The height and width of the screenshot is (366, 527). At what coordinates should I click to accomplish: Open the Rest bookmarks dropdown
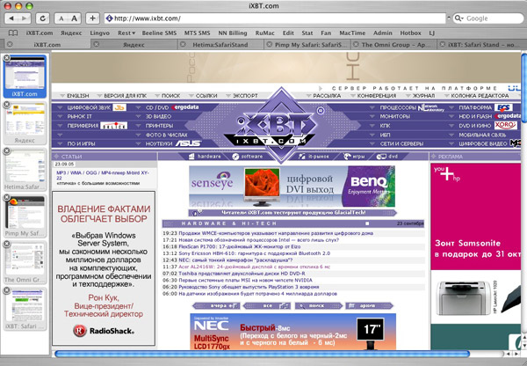click(x=126, y=33)
